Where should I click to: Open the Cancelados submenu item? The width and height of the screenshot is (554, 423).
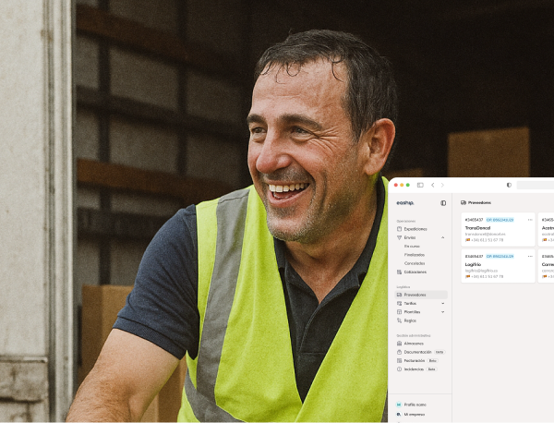coord(415,263)
